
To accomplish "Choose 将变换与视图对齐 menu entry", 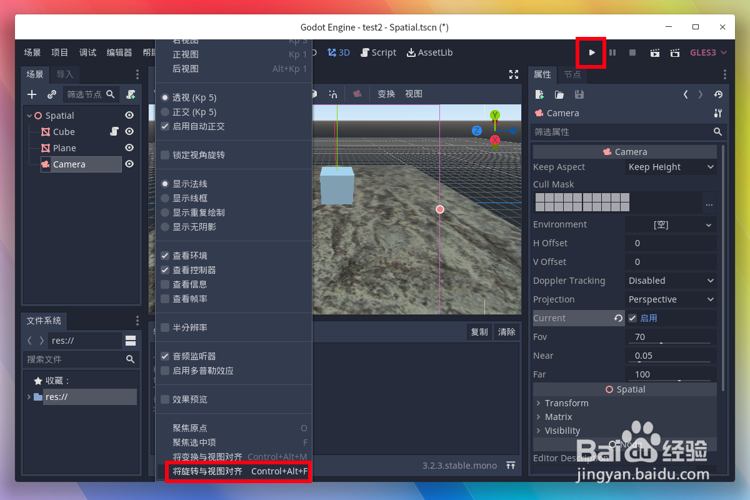I will [233, 457].
